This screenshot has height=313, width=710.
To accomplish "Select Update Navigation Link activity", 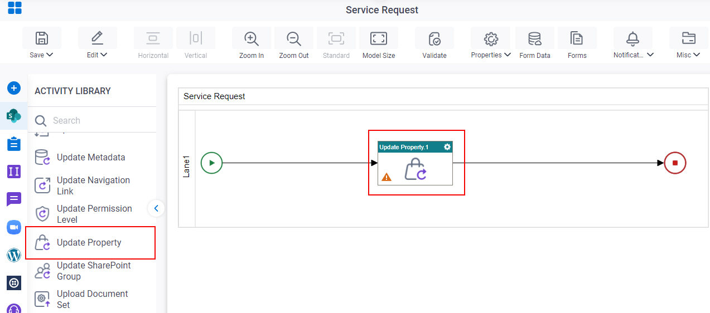I will click(x=92, y=185).
